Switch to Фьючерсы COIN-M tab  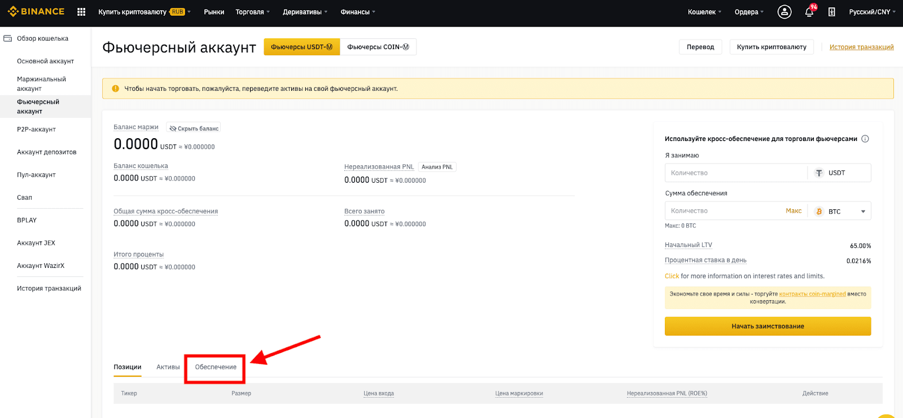click(x=378, y=47)
